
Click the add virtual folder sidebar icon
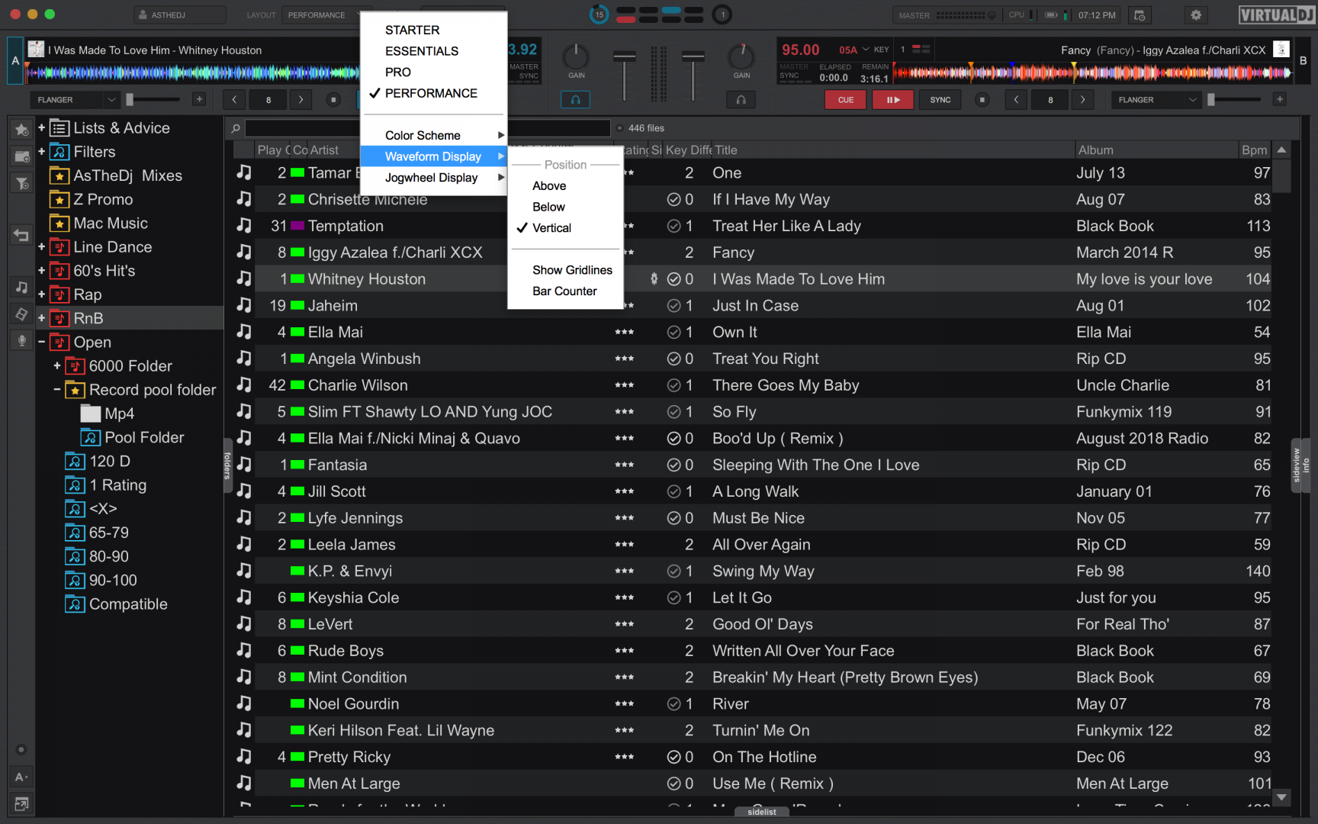[21, 156]
